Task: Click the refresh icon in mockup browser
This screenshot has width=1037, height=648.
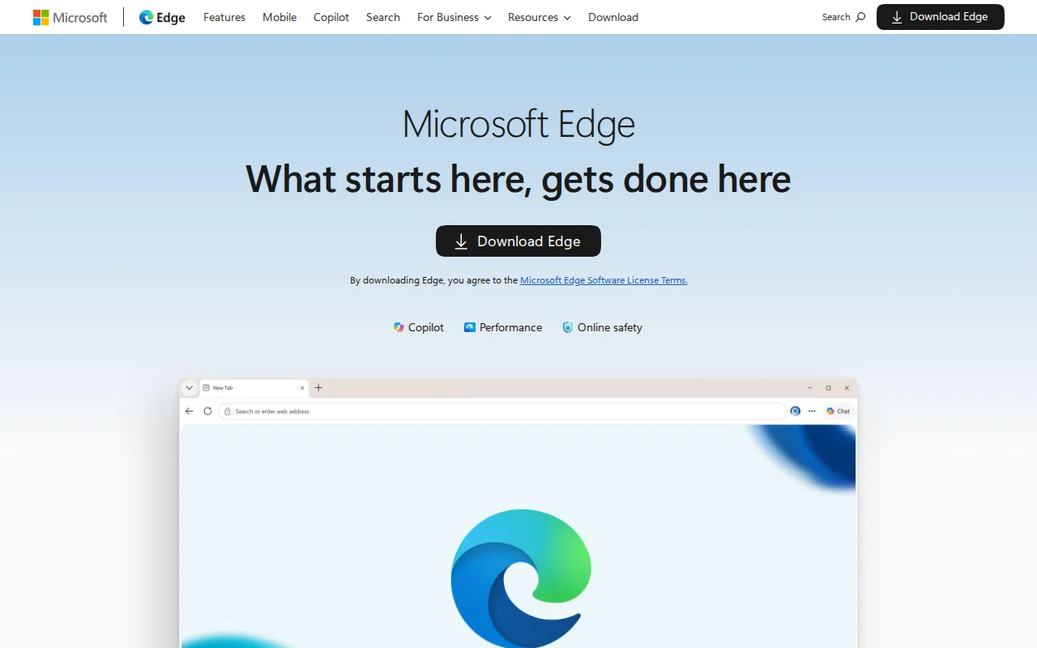Action: tap(207, 411)
